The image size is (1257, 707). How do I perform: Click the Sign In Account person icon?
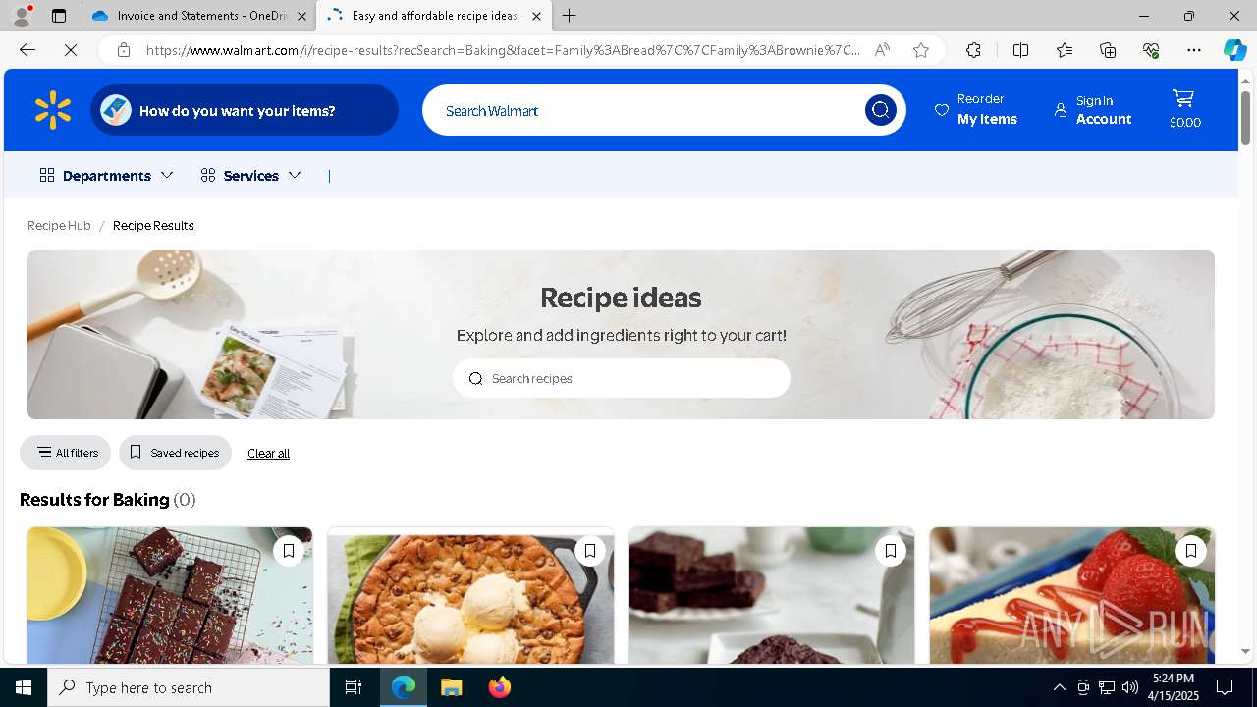[x=1061, y=110]
